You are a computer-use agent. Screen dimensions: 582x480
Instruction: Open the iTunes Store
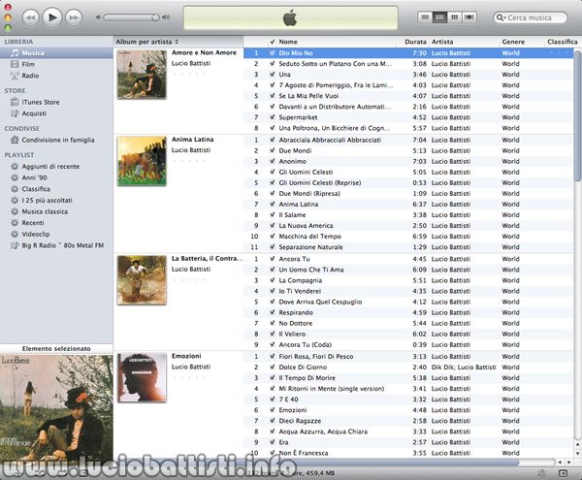coord(56,102)
